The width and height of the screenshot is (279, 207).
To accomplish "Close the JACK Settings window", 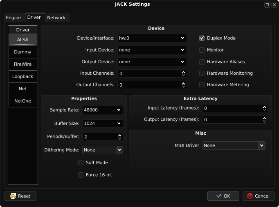I will 274,5.
